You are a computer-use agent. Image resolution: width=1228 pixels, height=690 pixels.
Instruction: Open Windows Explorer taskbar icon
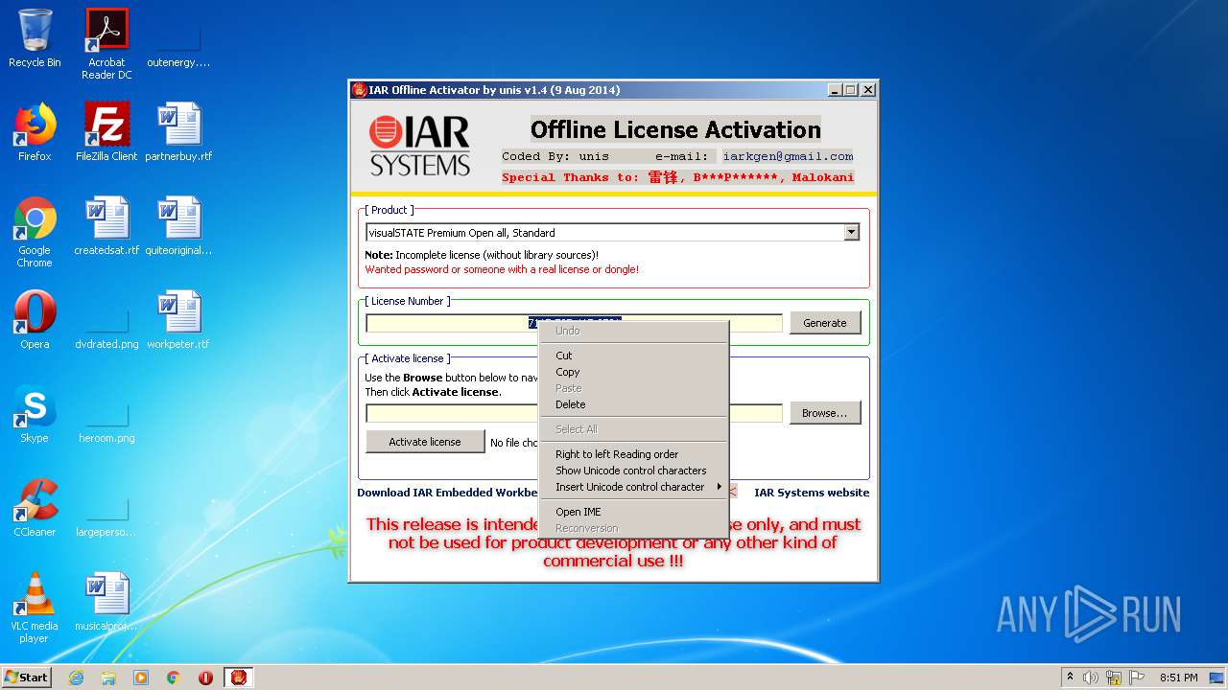(x=108, y=678)
